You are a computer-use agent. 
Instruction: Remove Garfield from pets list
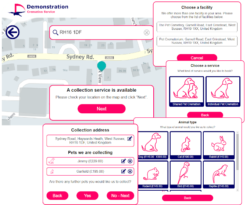point(130,172)
